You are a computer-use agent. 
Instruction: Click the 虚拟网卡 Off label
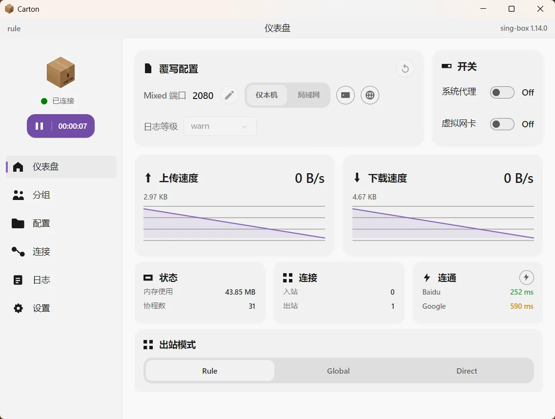click(528, 124)
